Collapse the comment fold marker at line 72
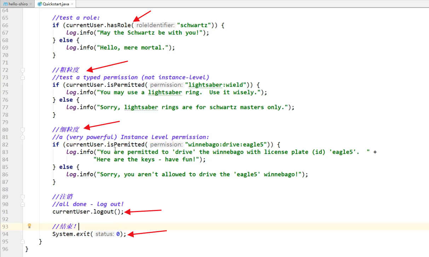The height and width of the screenshot is (257, 429). 23,70
